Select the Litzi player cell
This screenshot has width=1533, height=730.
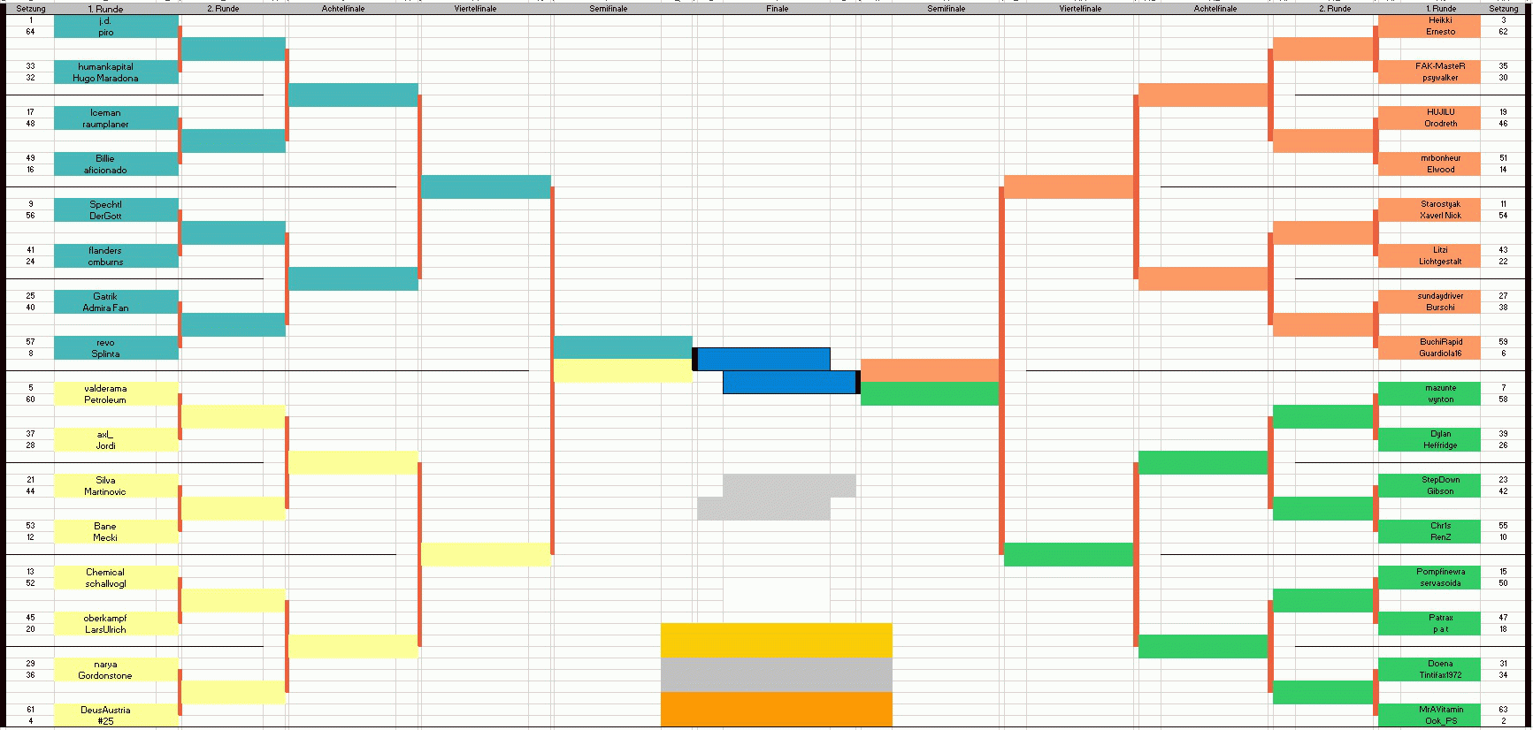[x=1429, y=250]
